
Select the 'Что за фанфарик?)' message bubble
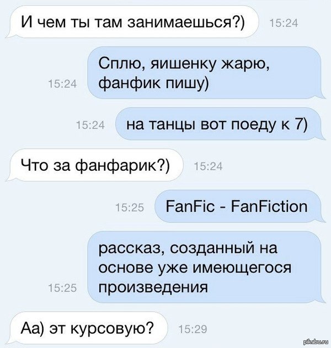(x=94, y=165)
